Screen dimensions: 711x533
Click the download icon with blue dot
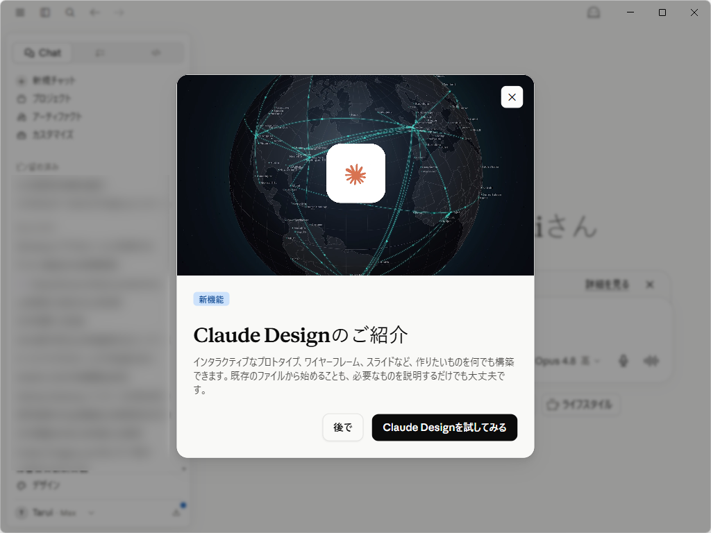click(x=176, y=512)
